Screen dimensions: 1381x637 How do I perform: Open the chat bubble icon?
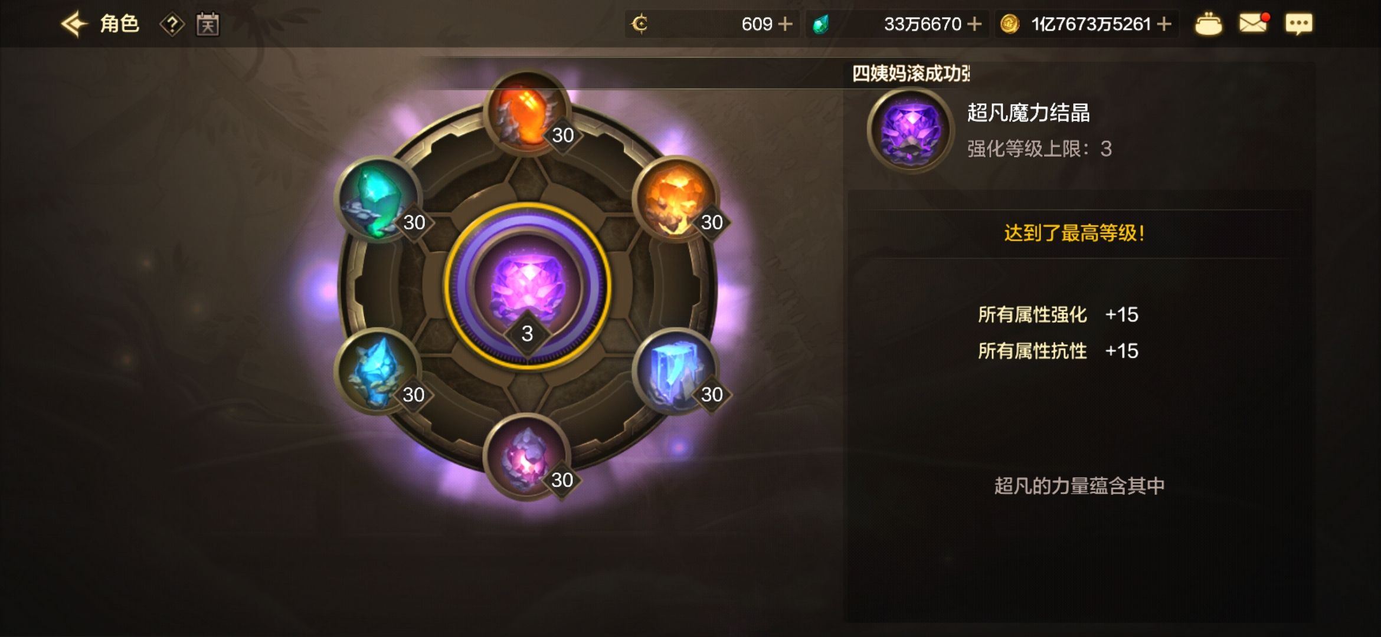pos(1299,24)
